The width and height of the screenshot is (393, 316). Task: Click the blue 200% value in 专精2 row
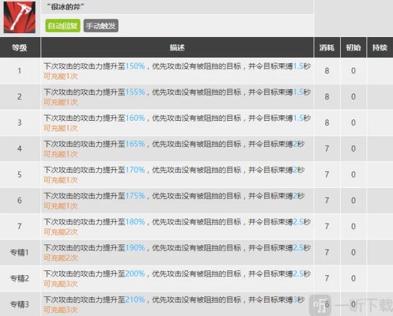tap(135, 273)
